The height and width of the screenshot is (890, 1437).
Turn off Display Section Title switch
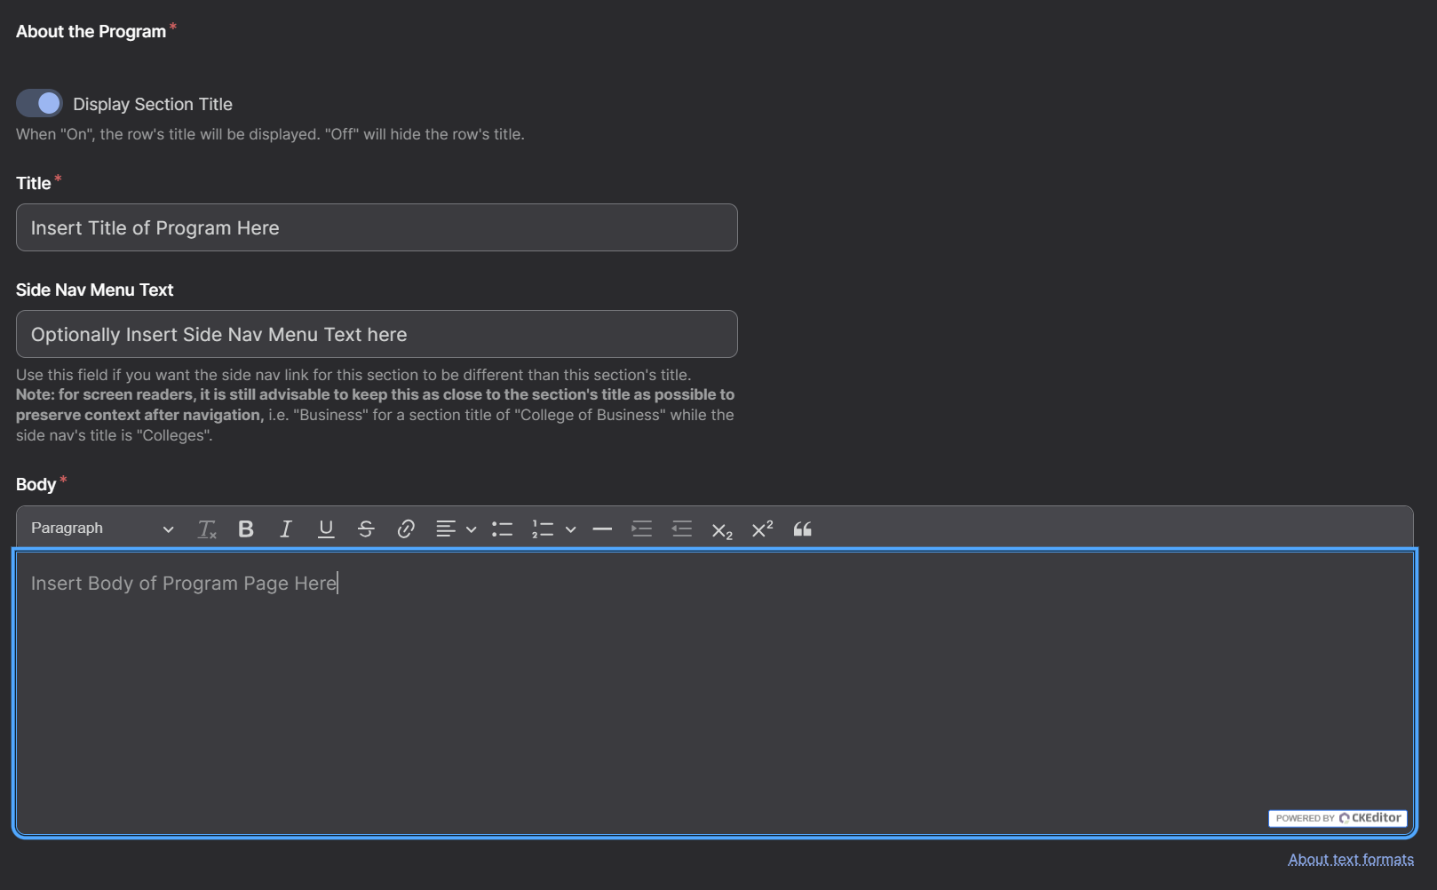(x=39, y=103)
